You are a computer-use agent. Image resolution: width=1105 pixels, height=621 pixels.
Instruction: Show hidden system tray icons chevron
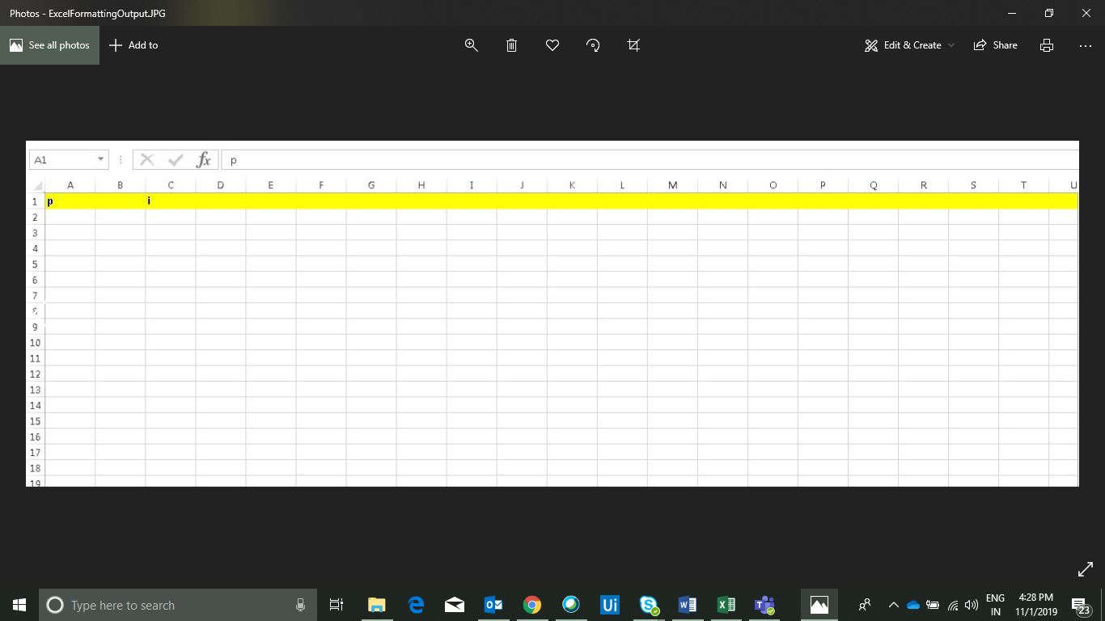click(x=893, y=605)
